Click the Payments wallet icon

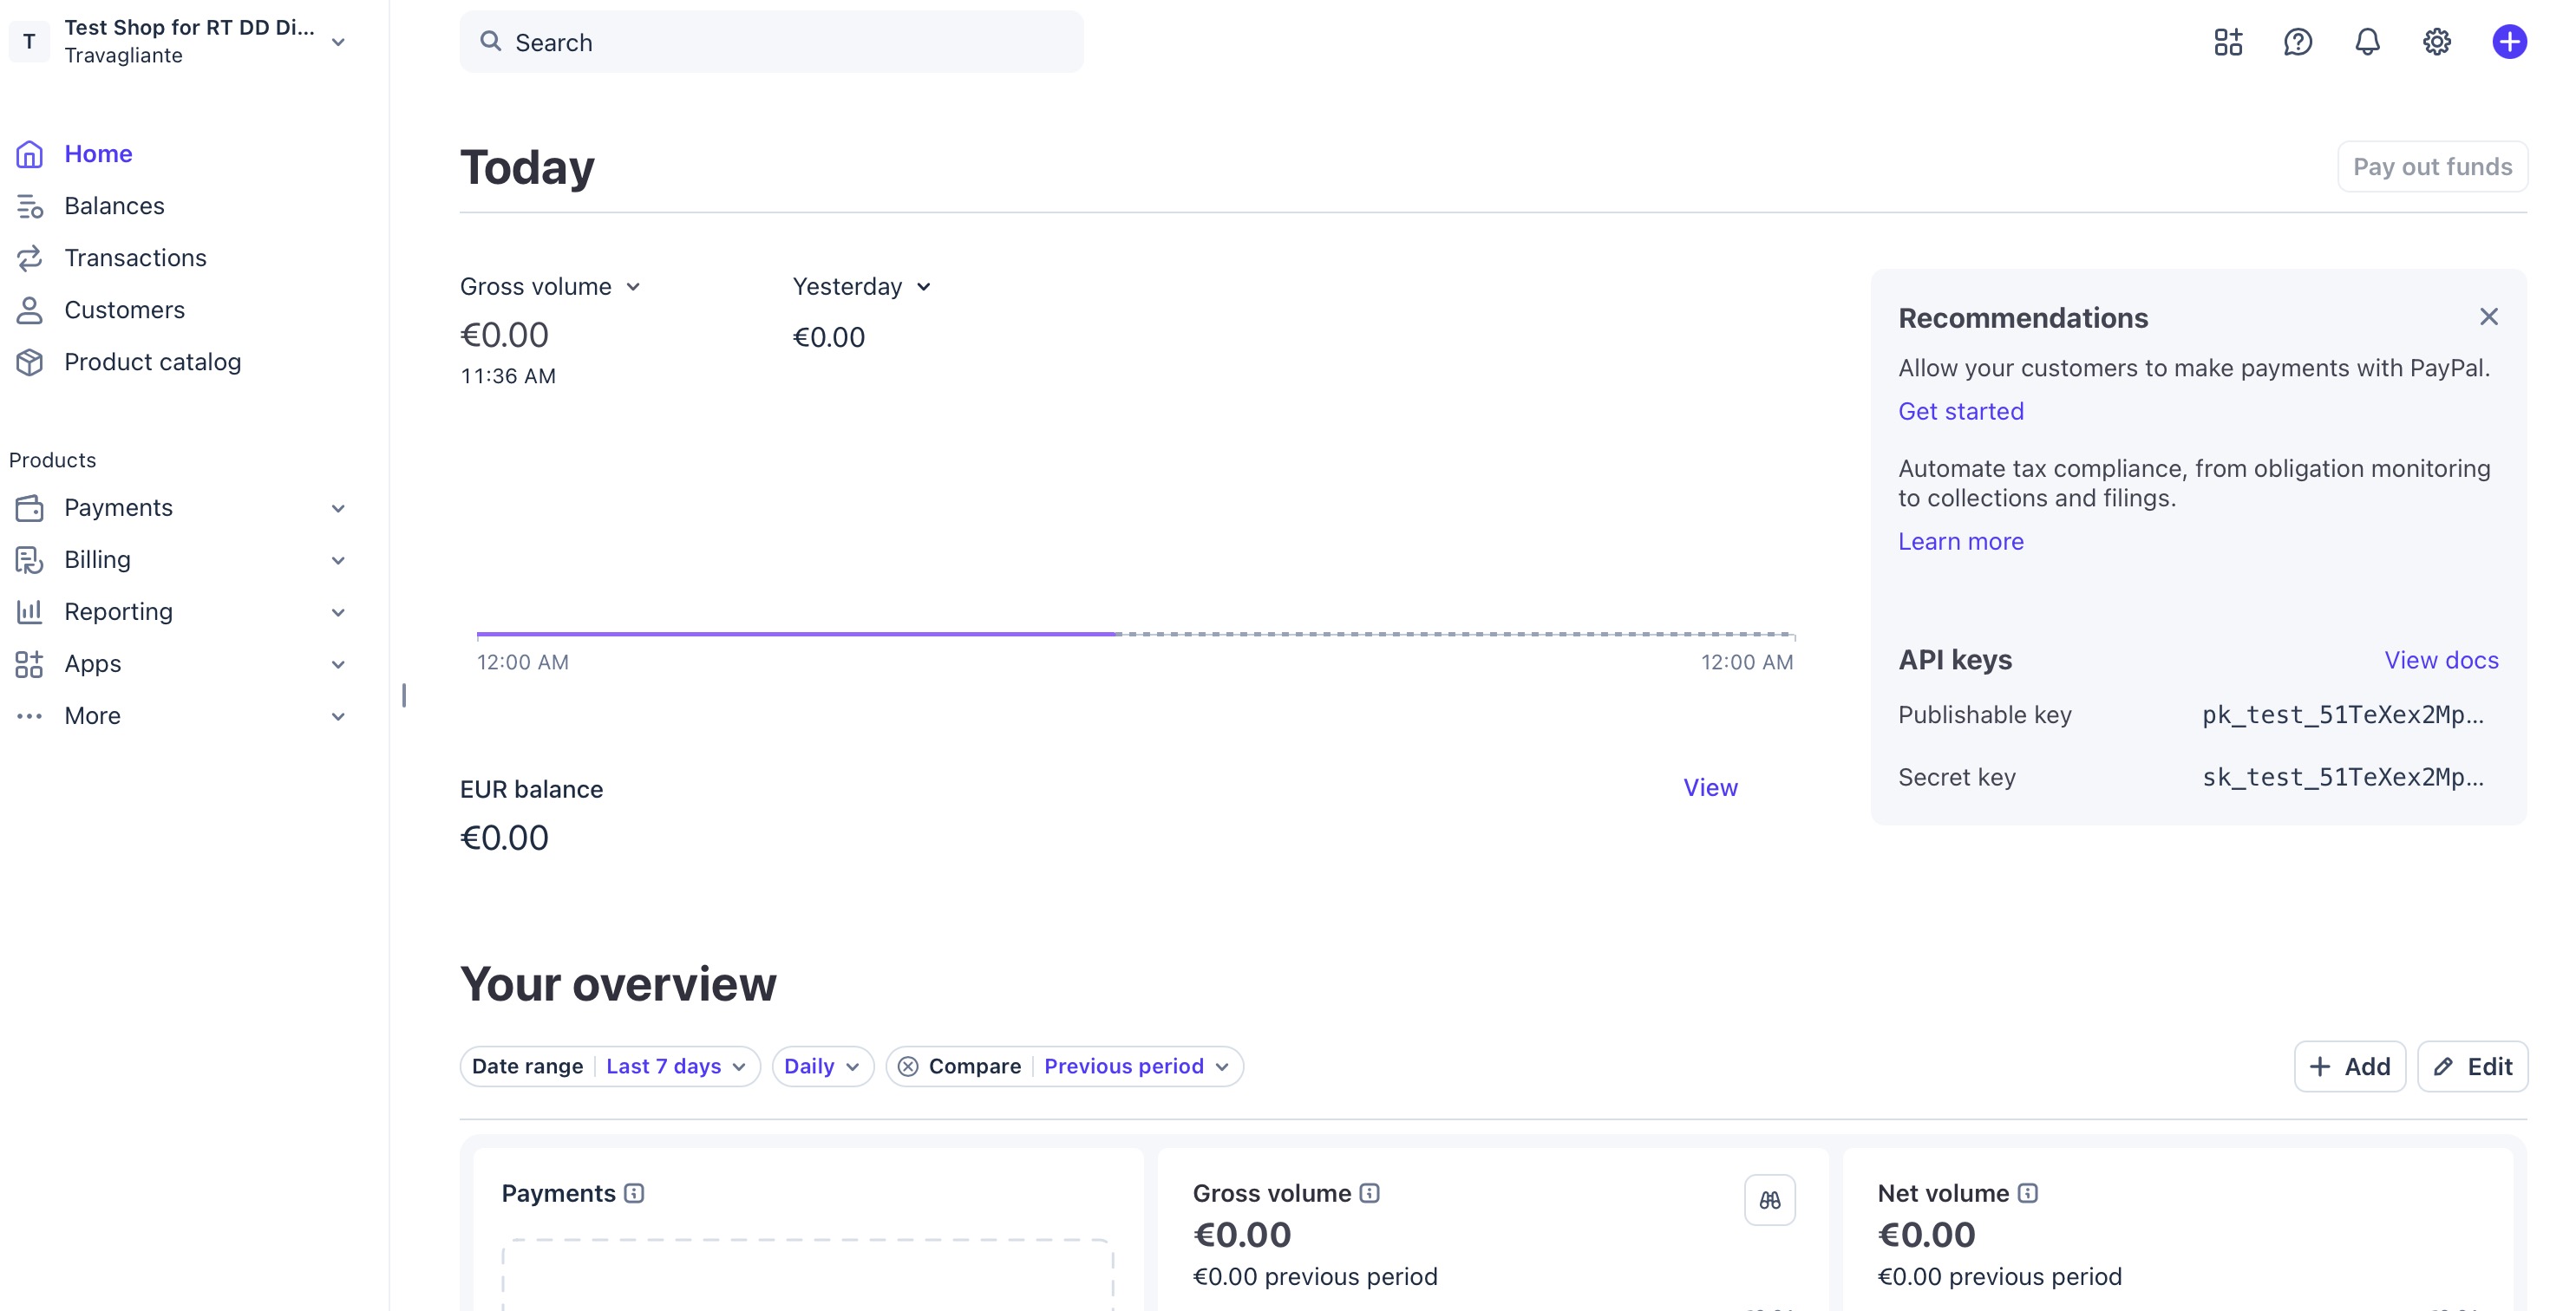[29, 508]
